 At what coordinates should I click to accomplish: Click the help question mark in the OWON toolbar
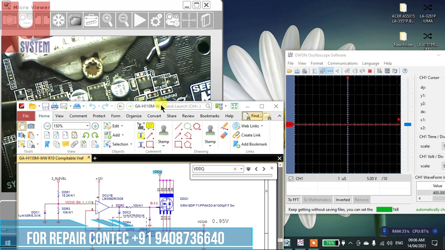coord(405,71)
